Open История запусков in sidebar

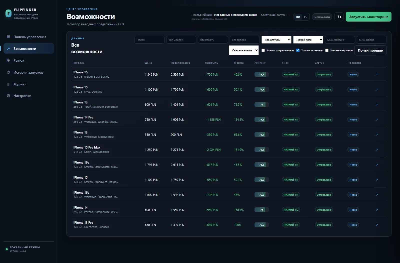tap(29, 72)
